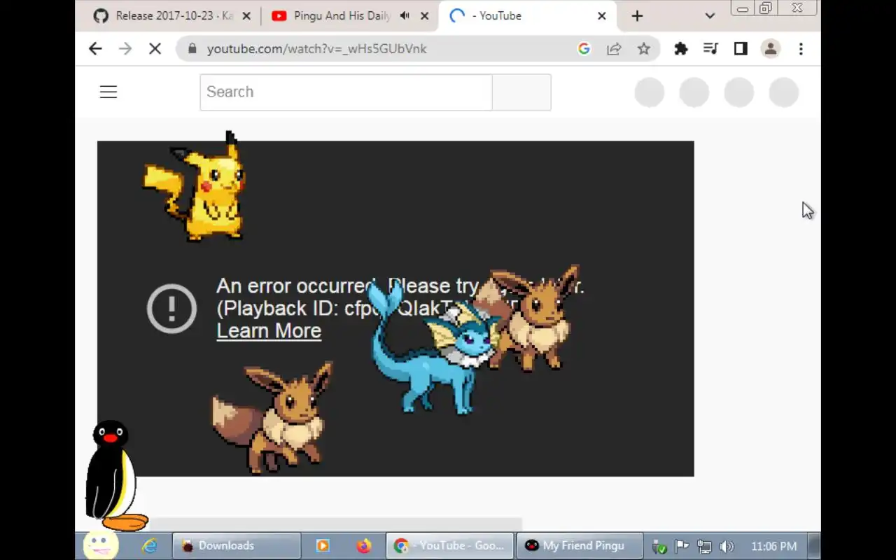Click the 11:06 PM clock
Viewport: 896px width, 560px height.
coord(773,546)
